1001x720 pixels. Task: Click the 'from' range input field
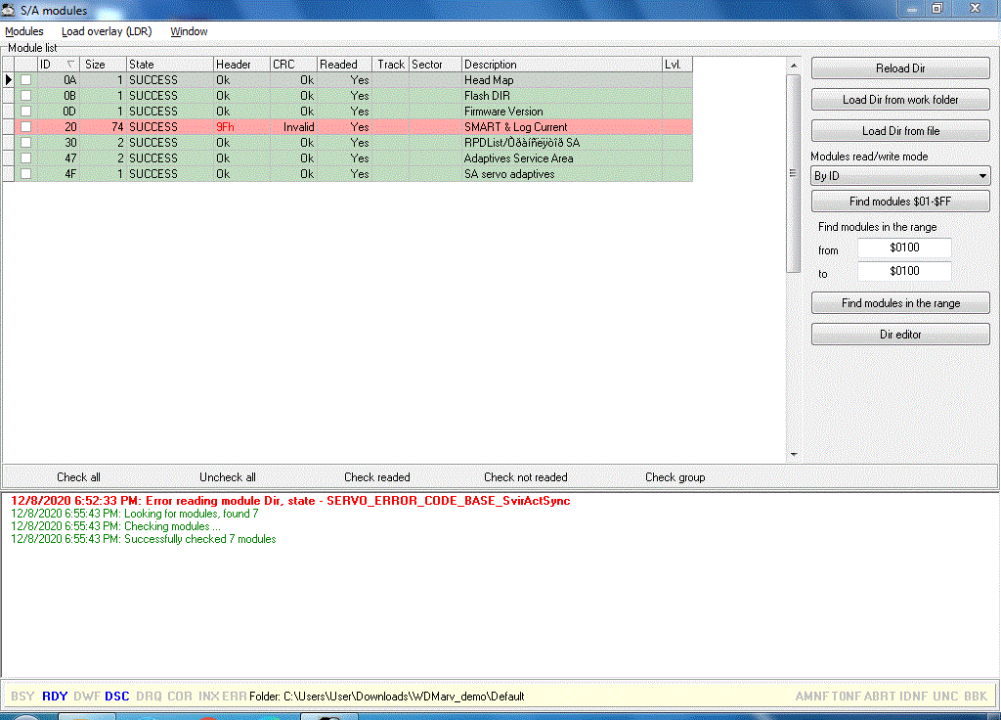point(904,247)
